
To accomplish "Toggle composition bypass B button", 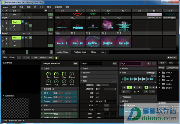I will pos(6,11).
